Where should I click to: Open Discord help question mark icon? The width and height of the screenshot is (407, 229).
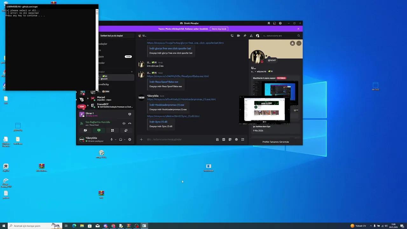(280, 23)
